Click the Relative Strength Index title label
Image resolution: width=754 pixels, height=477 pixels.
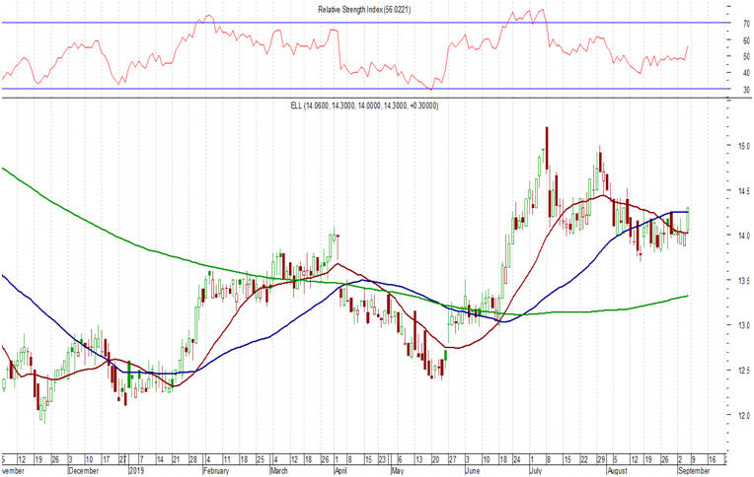370,8
